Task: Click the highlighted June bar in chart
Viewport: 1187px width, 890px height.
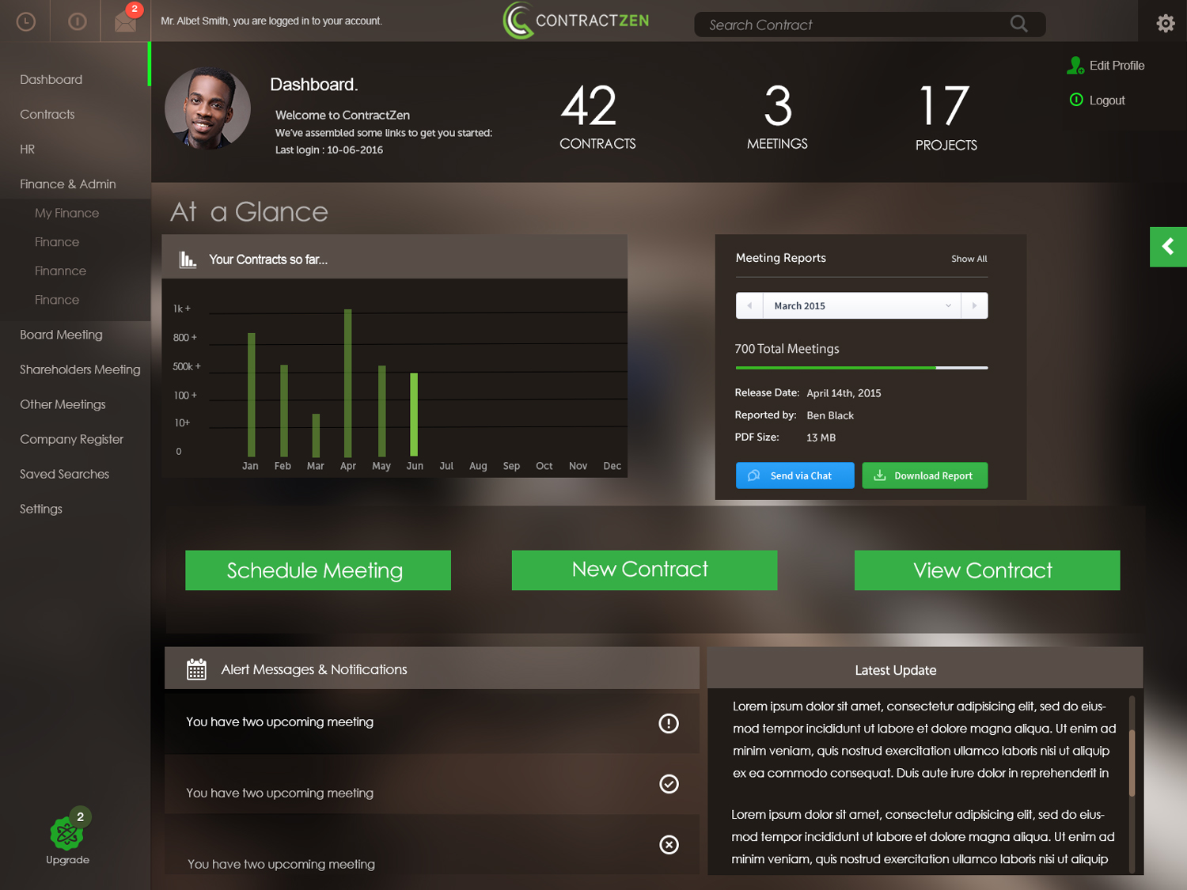Action: tap(414, 415)
